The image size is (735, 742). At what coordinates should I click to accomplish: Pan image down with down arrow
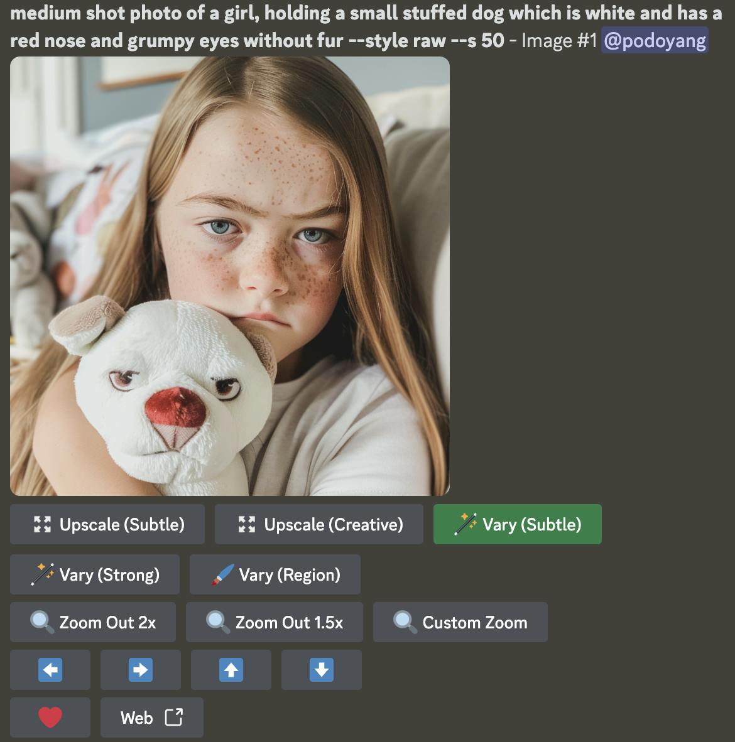click(322, 670)
